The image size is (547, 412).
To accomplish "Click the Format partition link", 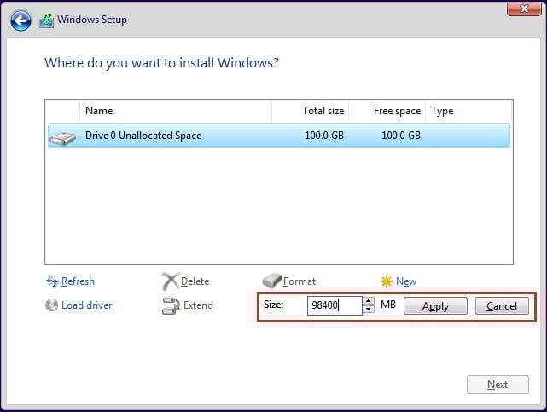I will (300, 281).
